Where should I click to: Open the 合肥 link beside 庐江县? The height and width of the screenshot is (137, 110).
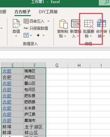[7, 114]
